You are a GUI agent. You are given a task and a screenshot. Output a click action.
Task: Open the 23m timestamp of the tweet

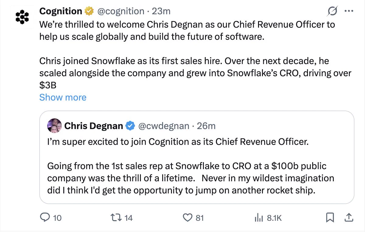(161, 11)
